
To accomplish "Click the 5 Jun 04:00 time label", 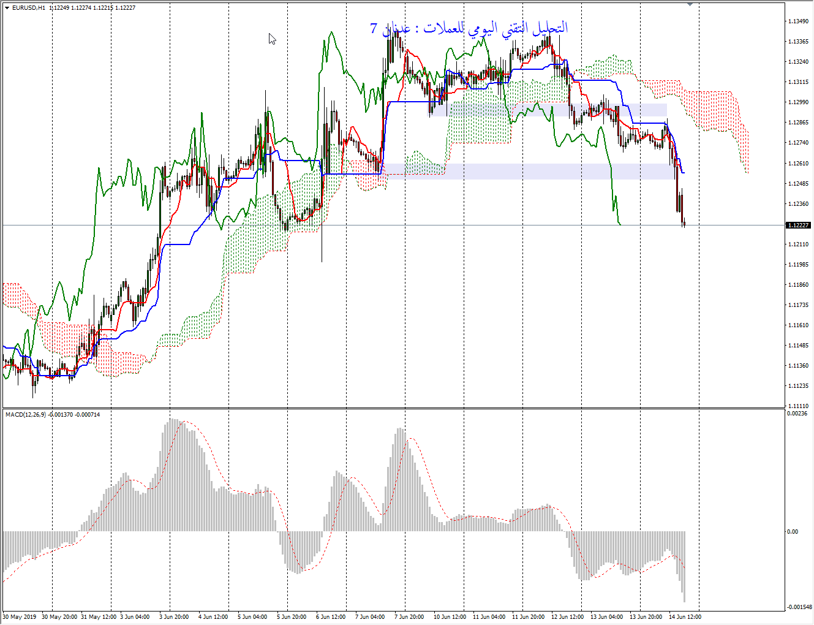I will click(252, 617).
